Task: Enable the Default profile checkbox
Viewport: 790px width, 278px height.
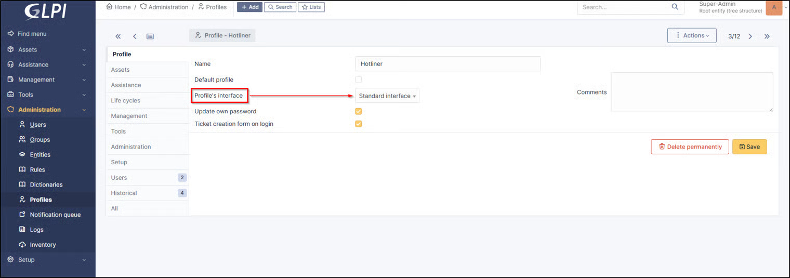Action: point(359,80)
